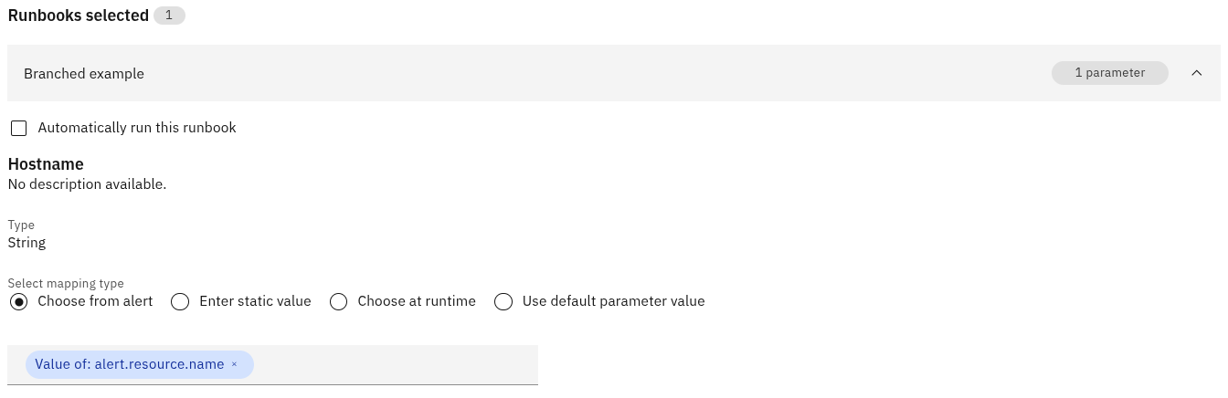Screen dimensions: 1228x398
Task: Click the Branched example accordion title
Action: pyautogui.click(x=84, y=73)
